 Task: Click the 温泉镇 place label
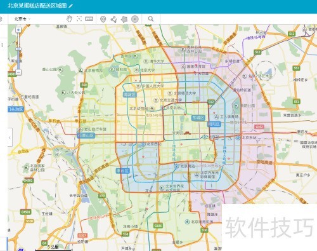tap(61, 27)
